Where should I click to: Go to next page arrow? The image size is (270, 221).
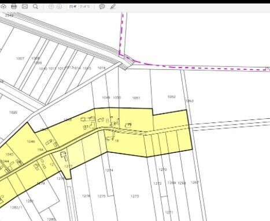click(x=59, y=7)
